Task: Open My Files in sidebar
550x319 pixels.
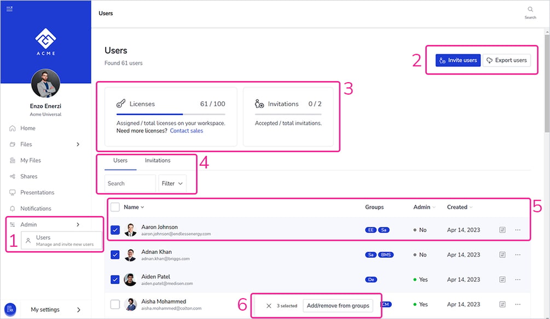Action: [x=31, y=160]
